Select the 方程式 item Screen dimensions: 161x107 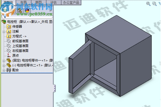[x=19, y=36]
